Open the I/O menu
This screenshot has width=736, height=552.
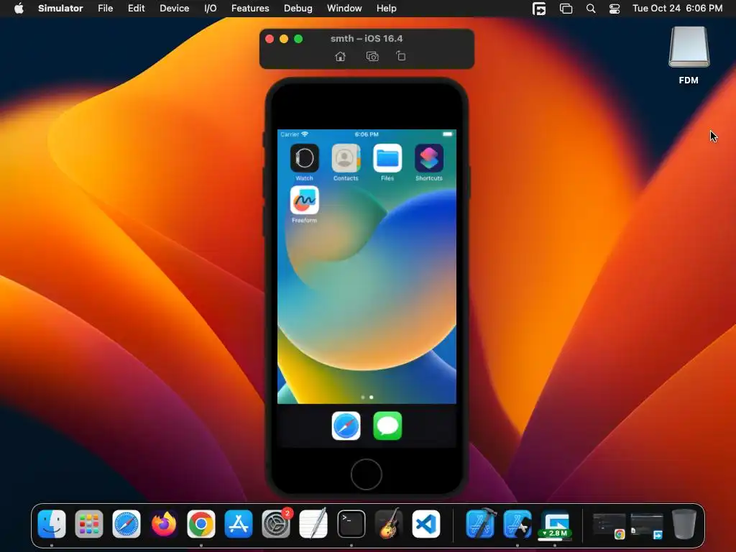(211, 9)
